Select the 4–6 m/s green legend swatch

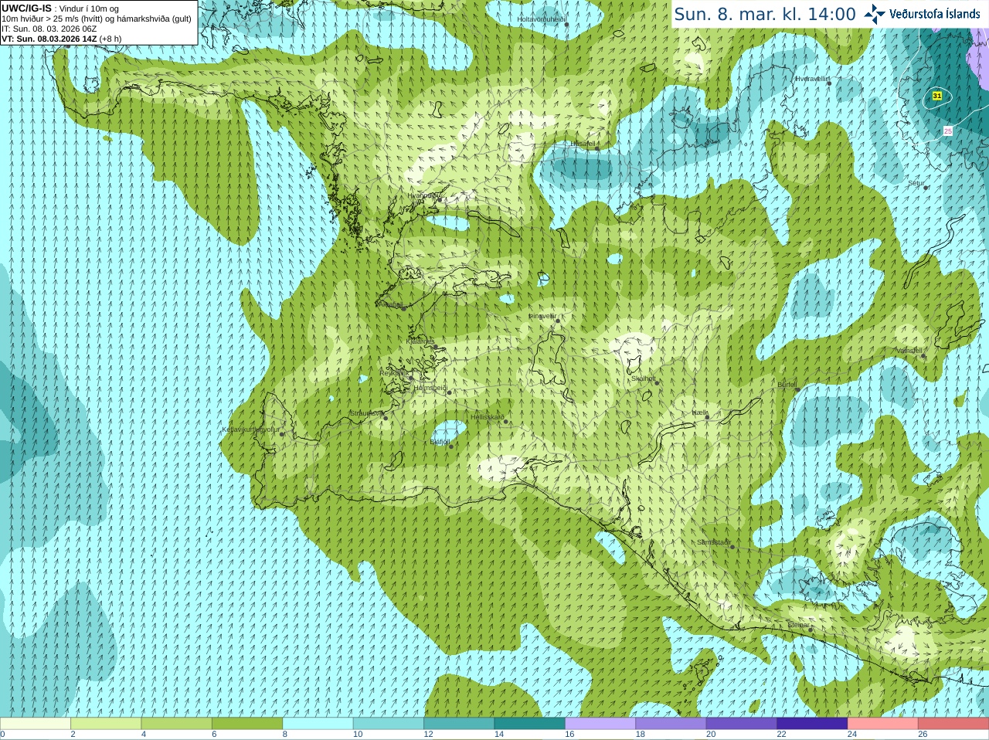point(176,724)
